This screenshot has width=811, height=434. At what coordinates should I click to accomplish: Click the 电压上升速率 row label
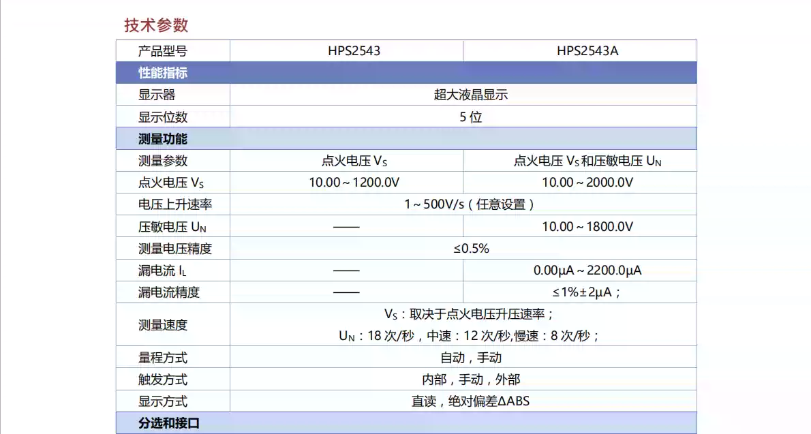pos(175,204)
